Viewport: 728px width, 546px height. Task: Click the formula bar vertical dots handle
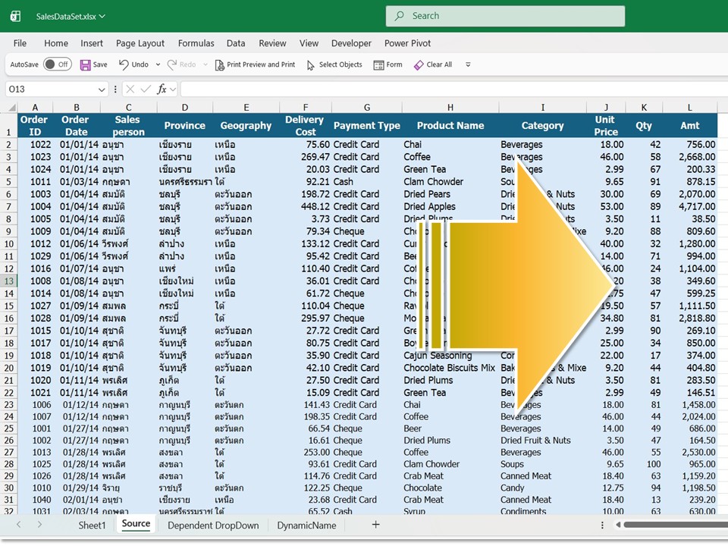coord(115,89)
